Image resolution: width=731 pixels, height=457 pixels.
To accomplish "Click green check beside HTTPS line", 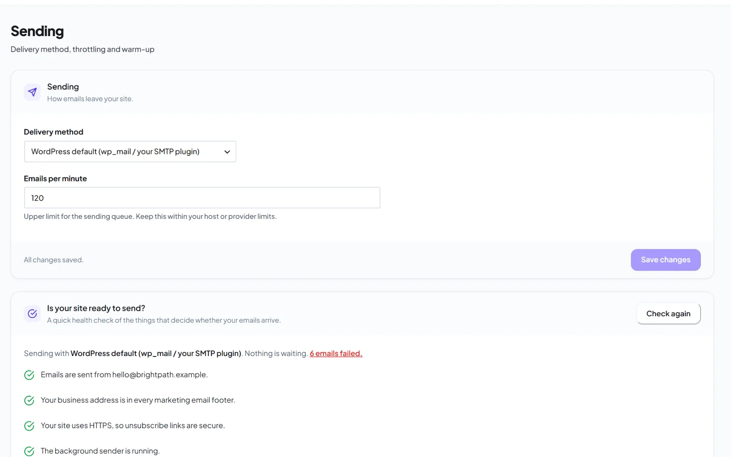I will 29,426.
